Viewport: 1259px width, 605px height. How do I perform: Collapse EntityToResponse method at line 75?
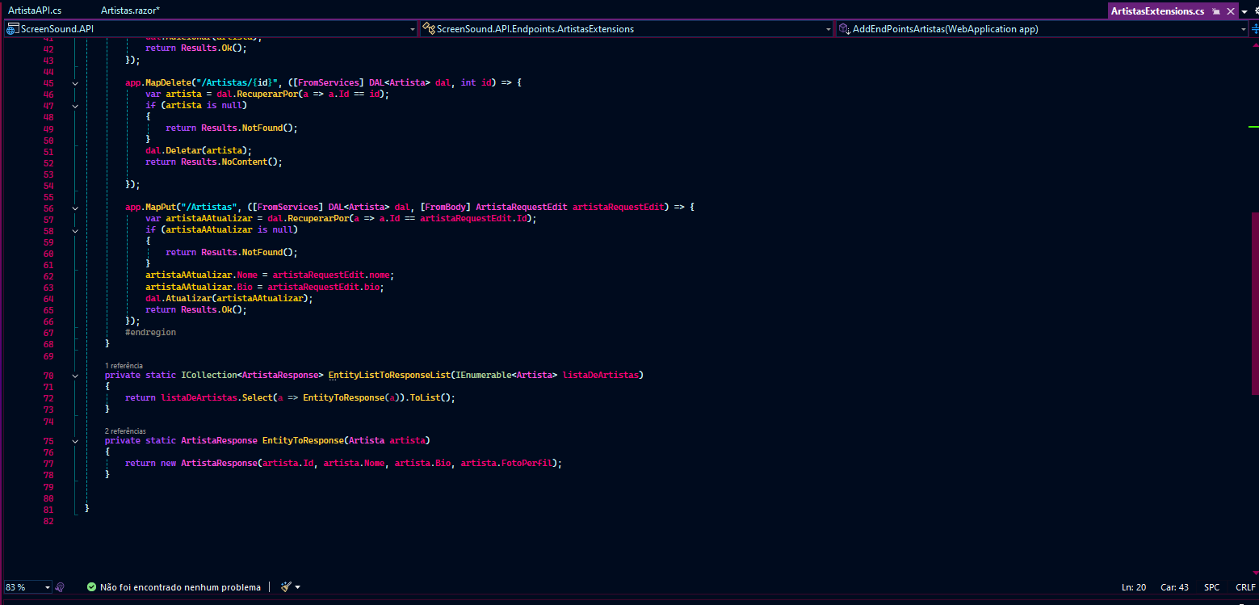coord(75,441)
